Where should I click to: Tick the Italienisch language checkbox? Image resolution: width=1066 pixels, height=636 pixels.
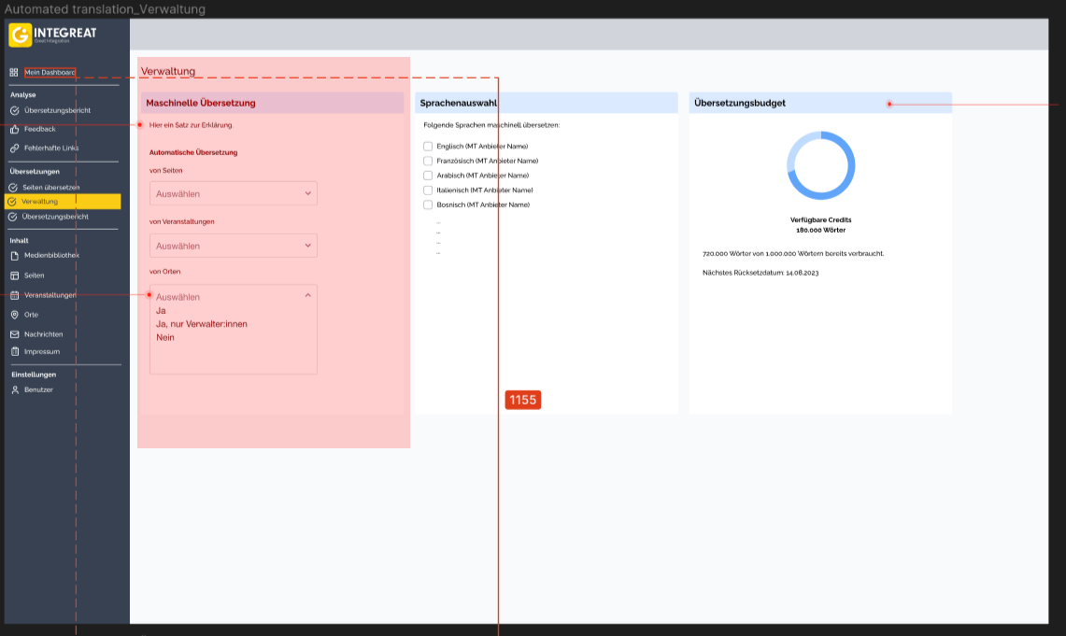(x=428, y=191)
